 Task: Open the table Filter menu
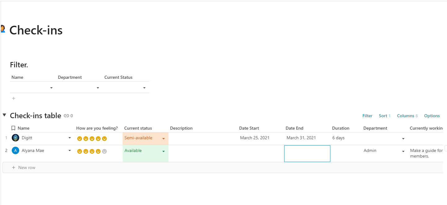click(367, 116)
